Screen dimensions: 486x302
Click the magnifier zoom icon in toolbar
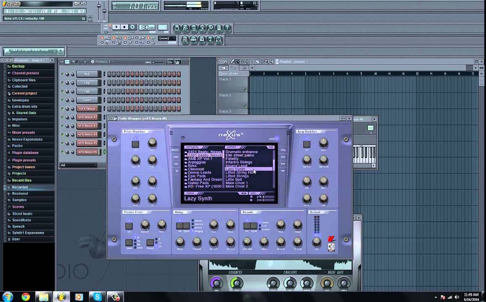point(210,28)
